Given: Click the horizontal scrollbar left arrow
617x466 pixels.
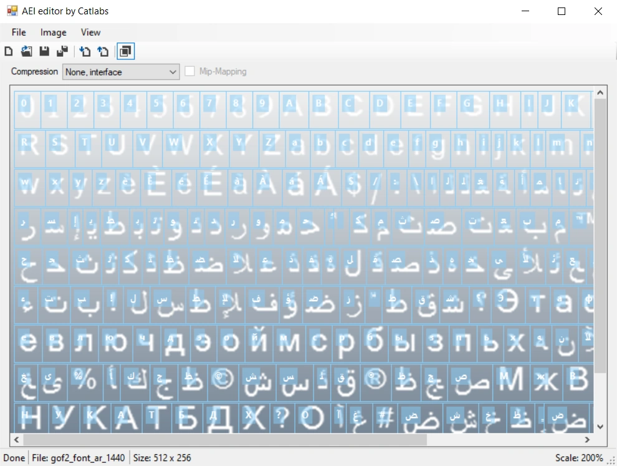Looking at the screenshot, I should point(17,440).
